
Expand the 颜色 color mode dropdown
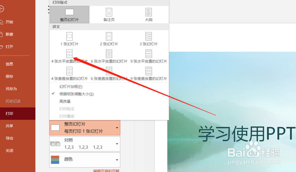[x=84, y=160]
